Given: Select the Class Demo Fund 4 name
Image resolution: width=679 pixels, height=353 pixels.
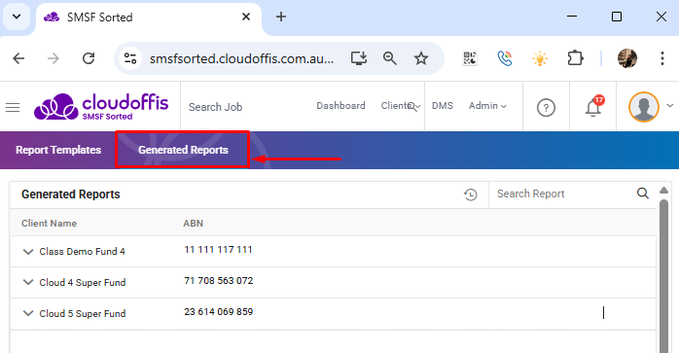Looking at the screenshot, I should [x=83, y=252].
